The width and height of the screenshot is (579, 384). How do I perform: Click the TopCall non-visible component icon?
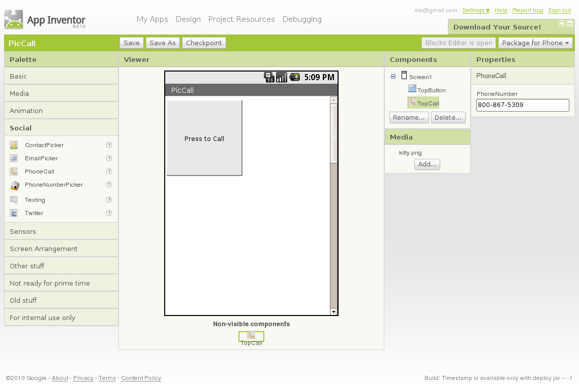(251, 335)
